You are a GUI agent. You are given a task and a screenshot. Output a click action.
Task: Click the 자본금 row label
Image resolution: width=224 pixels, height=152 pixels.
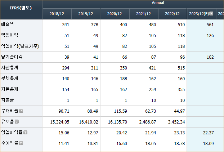(x=8, y=100)
